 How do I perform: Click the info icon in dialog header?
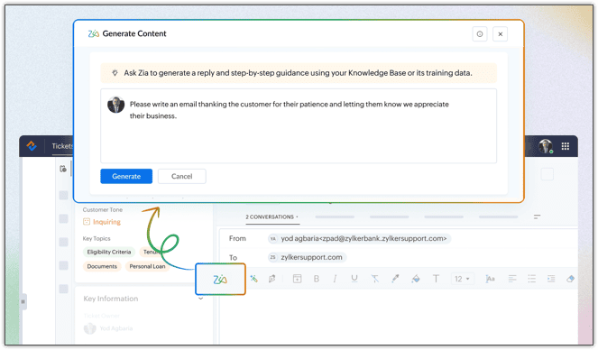point(480,34)
